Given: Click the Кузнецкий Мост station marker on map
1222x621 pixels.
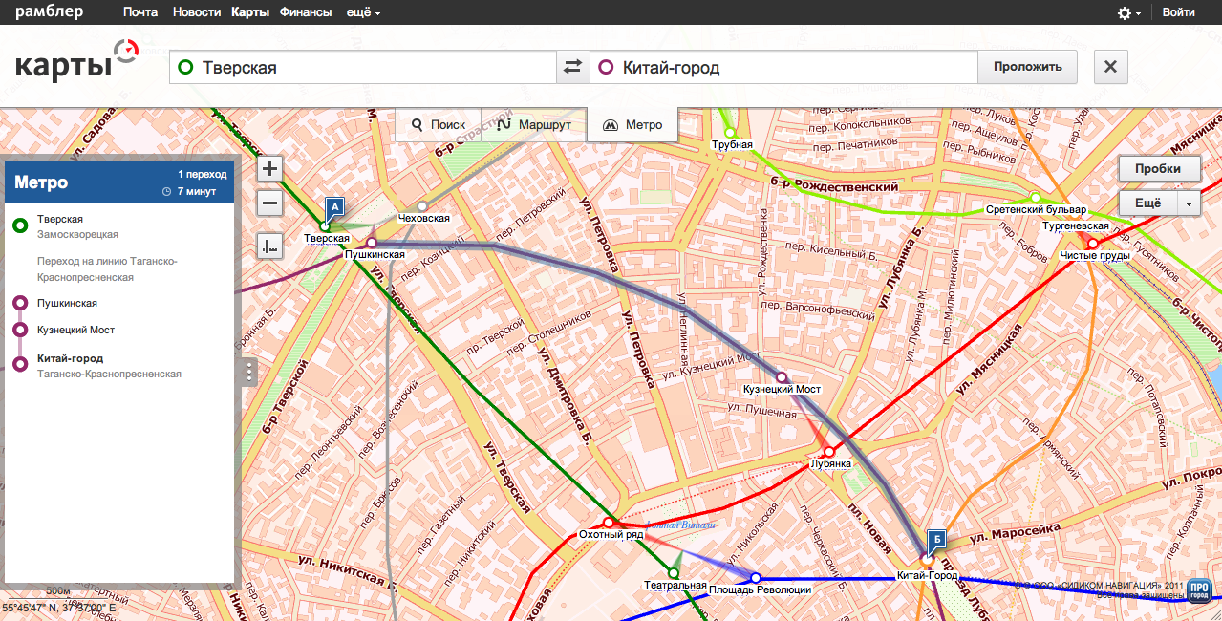Looking at the screenshot, I should pos(782,377).
